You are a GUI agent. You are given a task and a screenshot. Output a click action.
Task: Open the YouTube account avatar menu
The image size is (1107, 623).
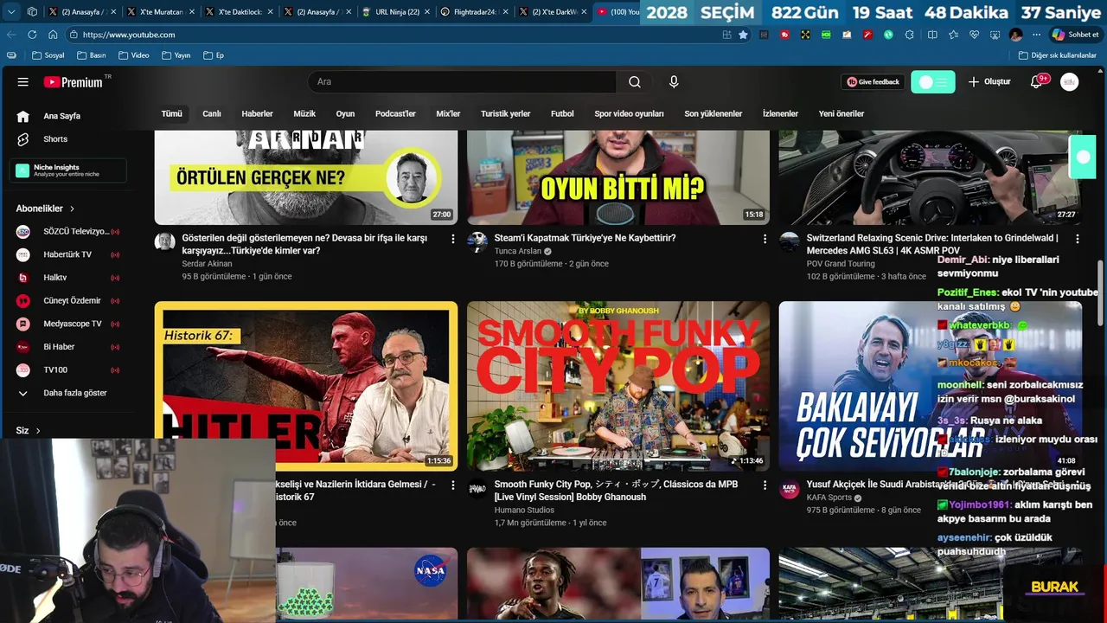1070,82
